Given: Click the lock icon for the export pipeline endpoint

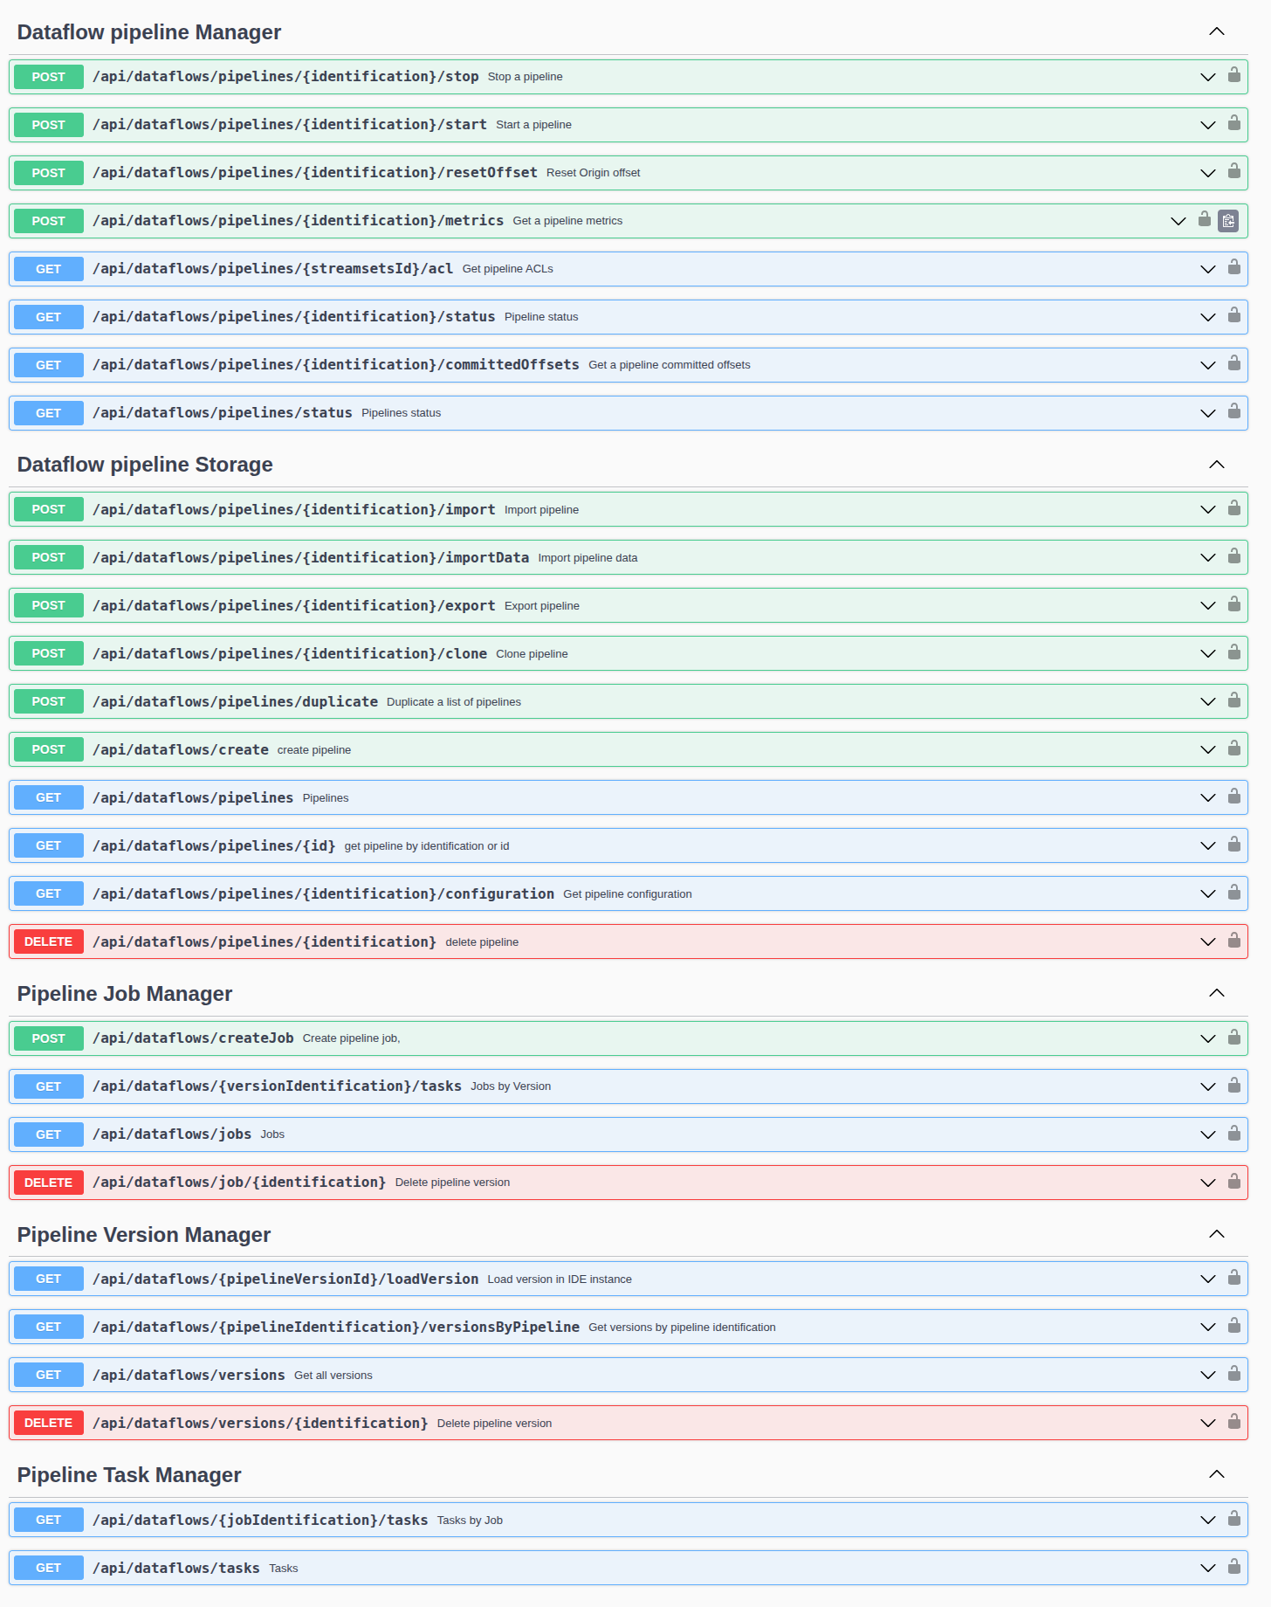Looking at the screenshot, I should (1233, 604).
